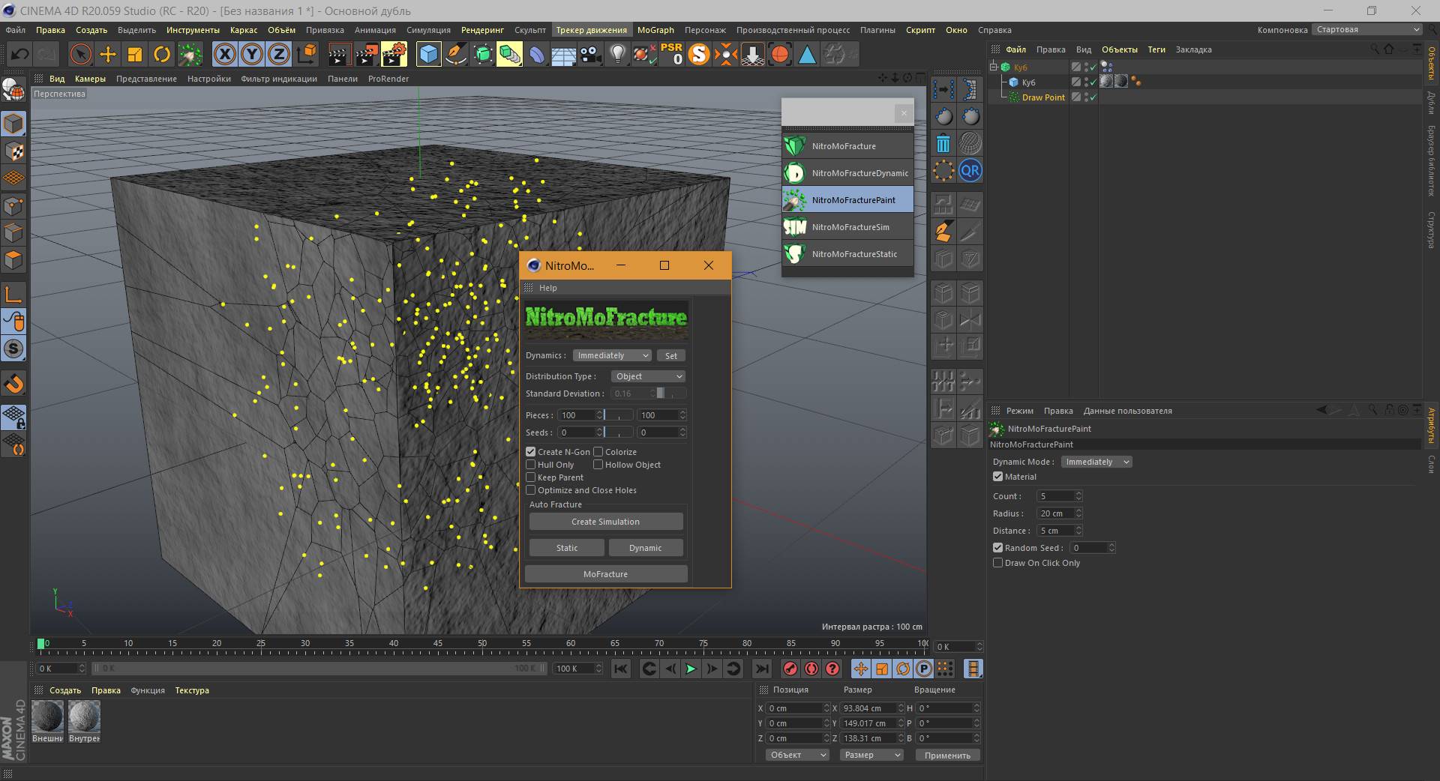Image resolution: width=1440 pixels, height=781 pixels.
Task: Click the Render View clapperboard icon
Action: (339, 54)
